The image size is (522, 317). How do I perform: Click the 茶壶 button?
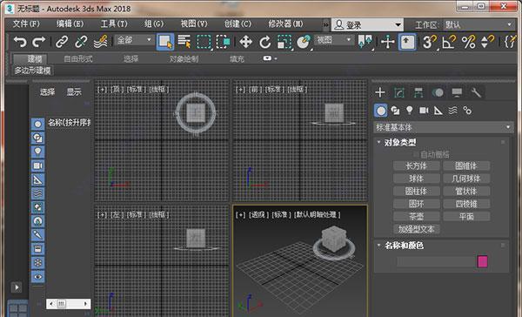tap(416, 216)
